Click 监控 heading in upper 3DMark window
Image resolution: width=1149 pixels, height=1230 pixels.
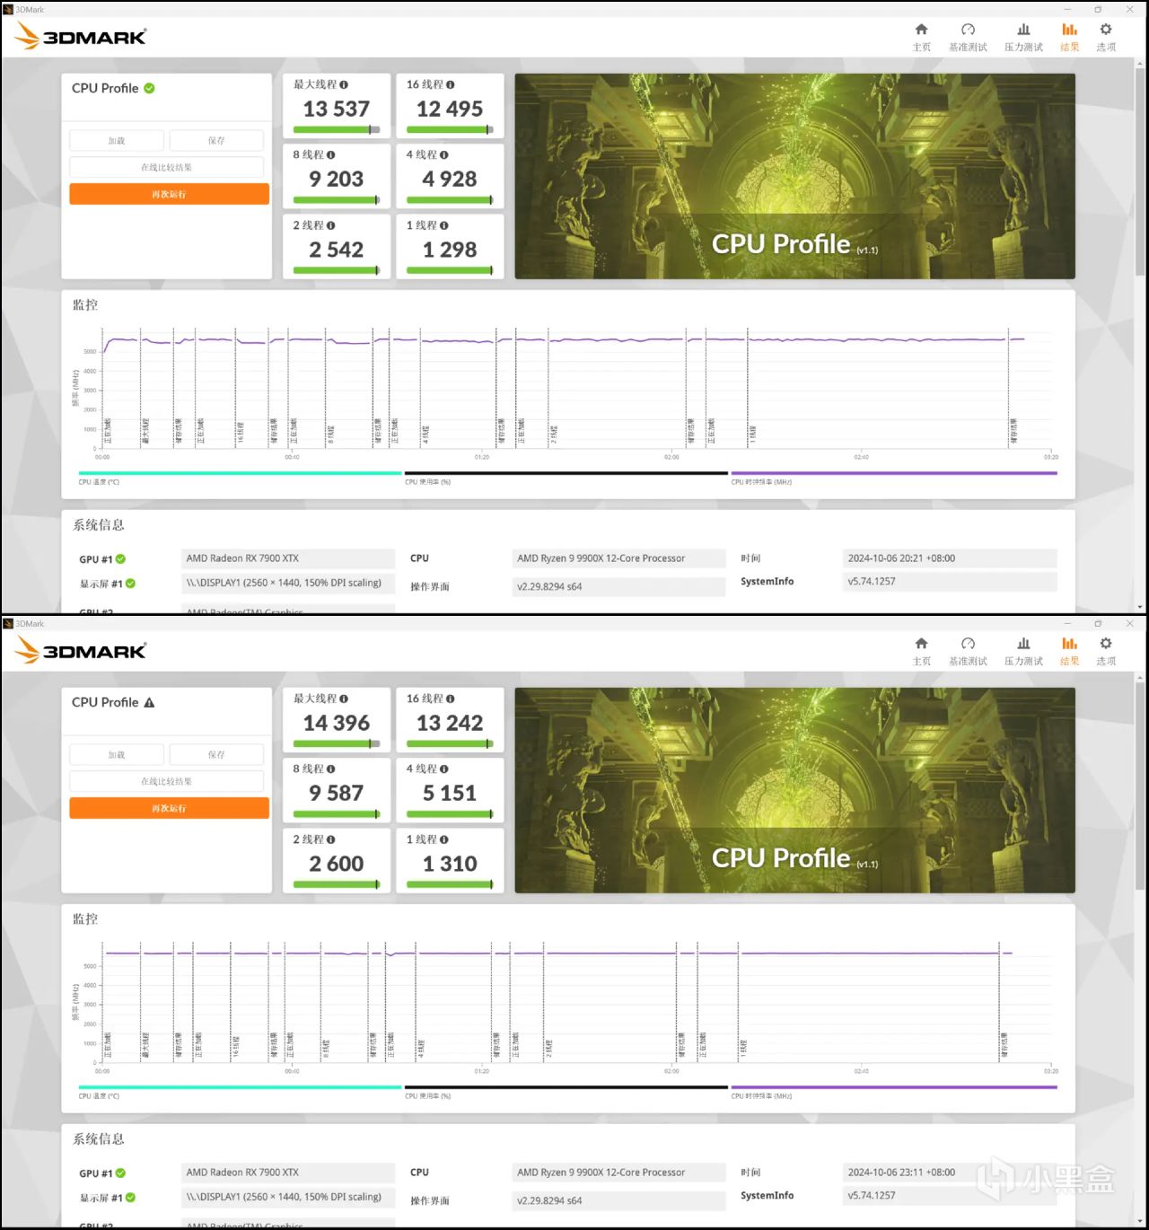pyautogui.click(x=85, y=305)
